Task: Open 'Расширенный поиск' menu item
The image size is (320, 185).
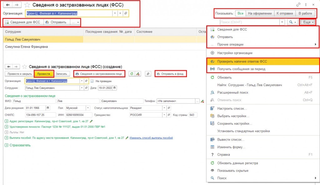Action: (263, 92)
